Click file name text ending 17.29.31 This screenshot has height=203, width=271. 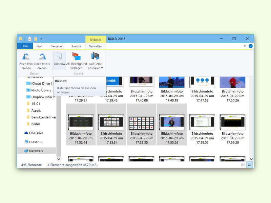coord(81,99)
